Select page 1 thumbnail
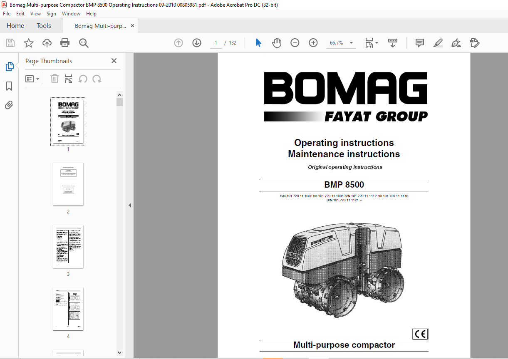 [68, 121]
